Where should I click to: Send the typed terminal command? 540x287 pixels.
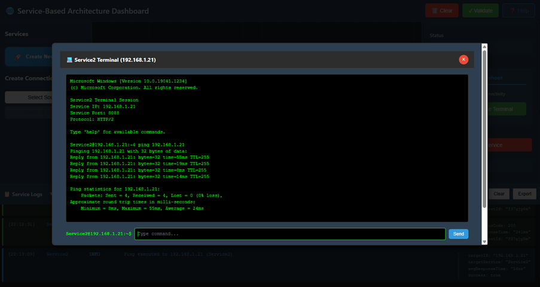[459, 234]
